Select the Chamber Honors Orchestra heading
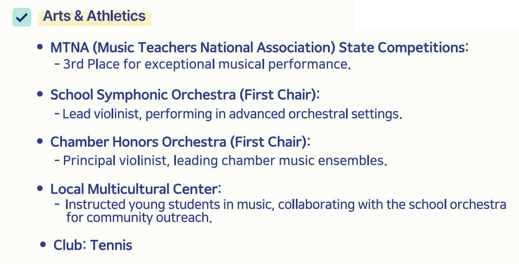Screen dimensions: 519x264 point(180,142)
